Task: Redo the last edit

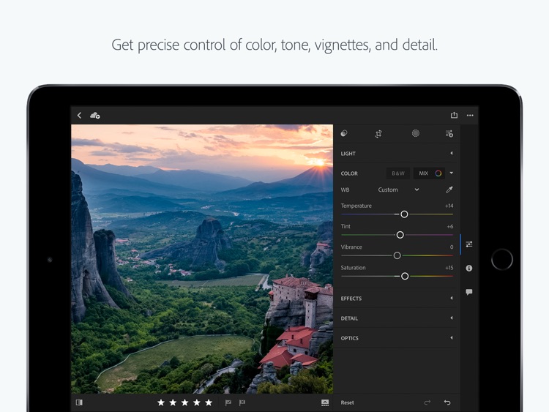Action: [427, 402]
